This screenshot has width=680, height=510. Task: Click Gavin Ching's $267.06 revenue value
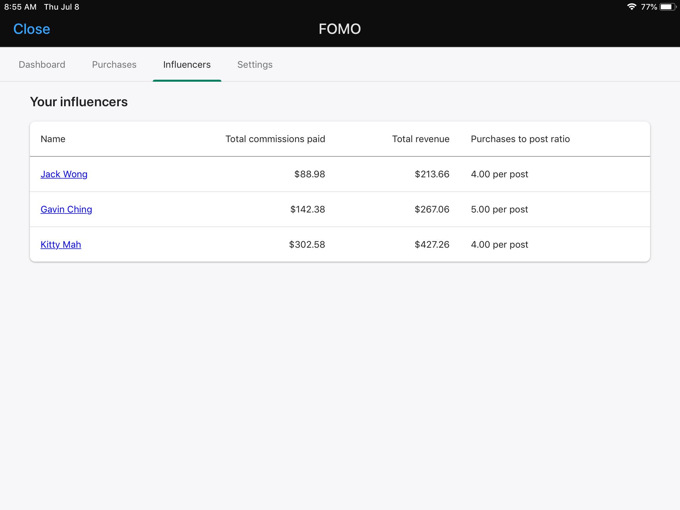click(x=432, y=209)
